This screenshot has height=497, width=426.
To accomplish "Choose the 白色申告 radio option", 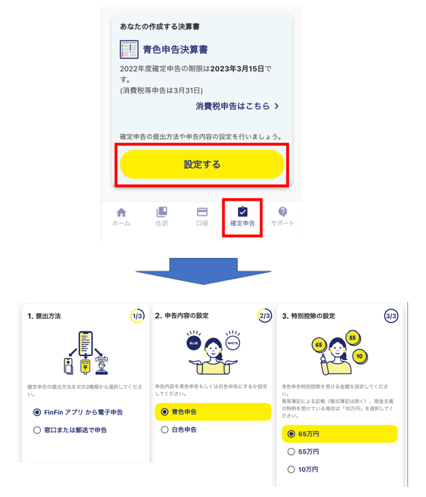I will point(179,430).
